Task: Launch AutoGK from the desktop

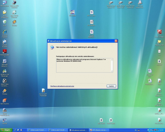Action: [5, 121]
